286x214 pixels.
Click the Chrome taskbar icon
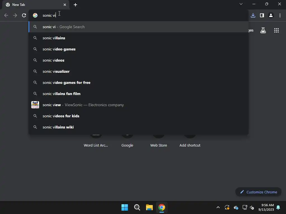point(162,207)
